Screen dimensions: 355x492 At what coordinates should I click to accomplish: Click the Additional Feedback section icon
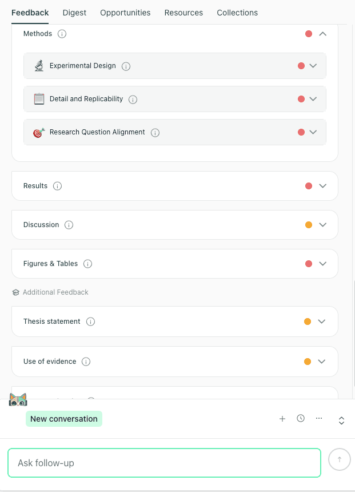15,292
